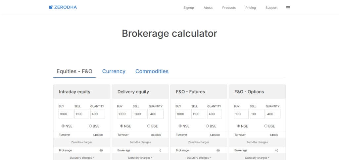Open the Signup link
The height and width of the screenshot is (160, 339).
pyautogui.click(x=188, y=8)
